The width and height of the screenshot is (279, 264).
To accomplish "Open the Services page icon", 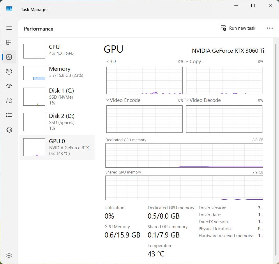I will 9,130.
